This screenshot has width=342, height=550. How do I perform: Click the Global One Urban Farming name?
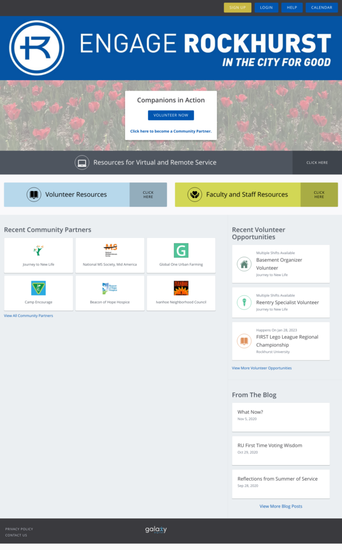181,264
